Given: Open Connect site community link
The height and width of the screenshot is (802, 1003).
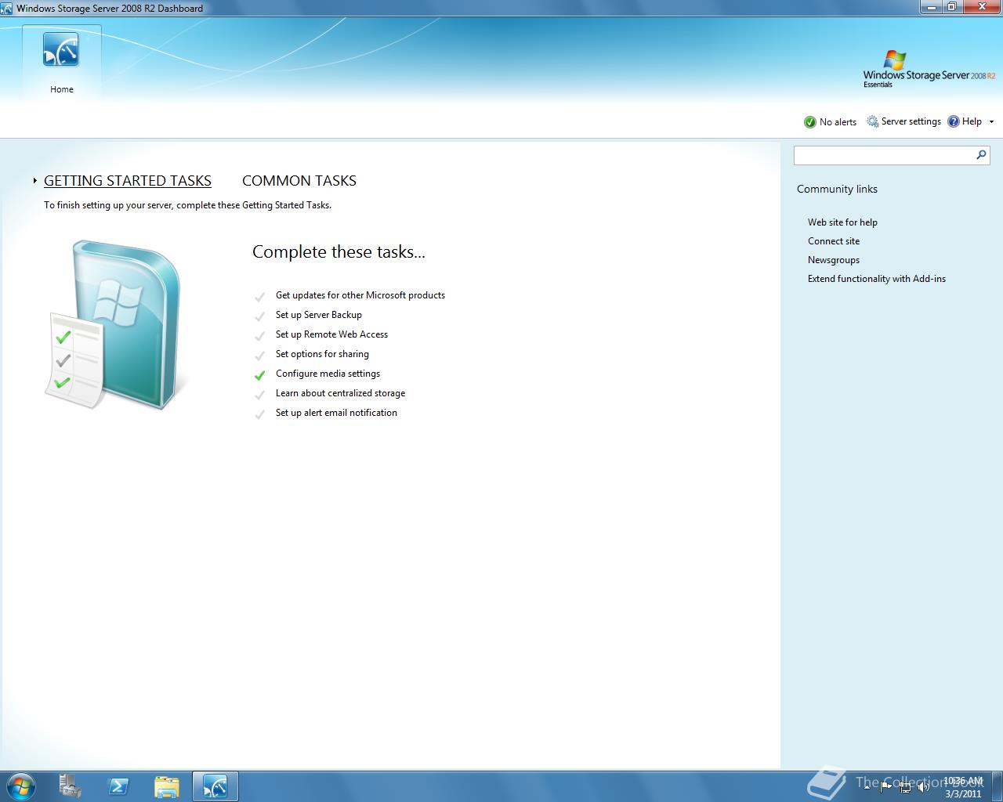Looking at the screenshot, I should coord(834,241).
